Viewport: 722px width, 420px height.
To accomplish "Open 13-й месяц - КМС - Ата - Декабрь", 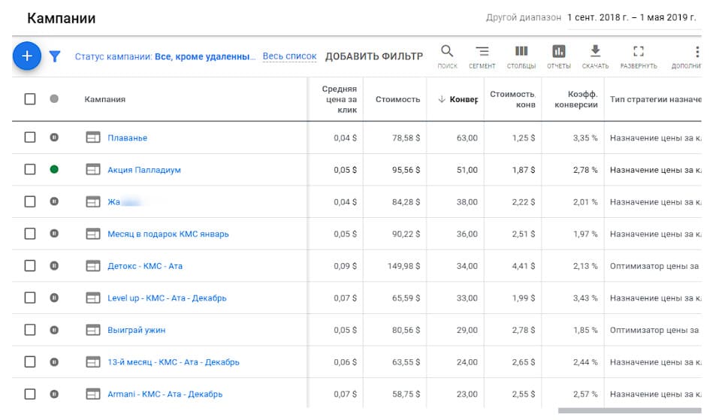I will [174, 362].
